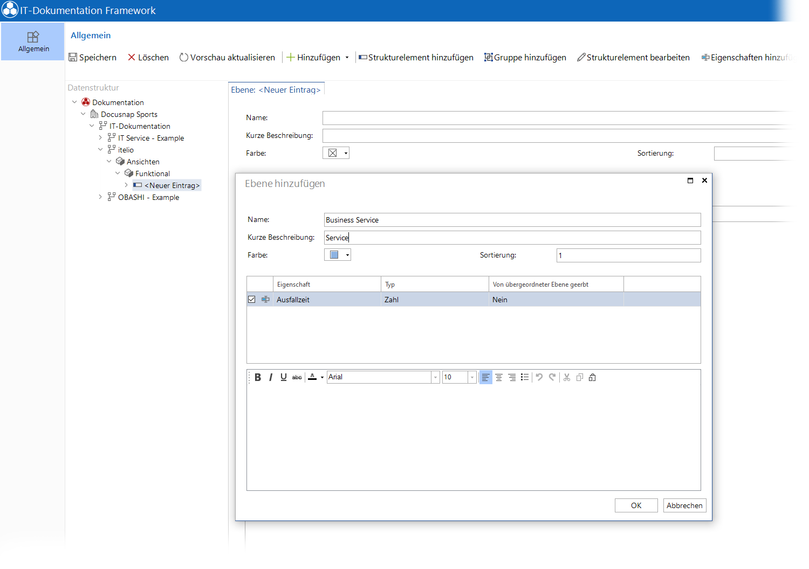Click the paste icon in the editor toolbar
The image size is (809, 569).
click(592, 377)
